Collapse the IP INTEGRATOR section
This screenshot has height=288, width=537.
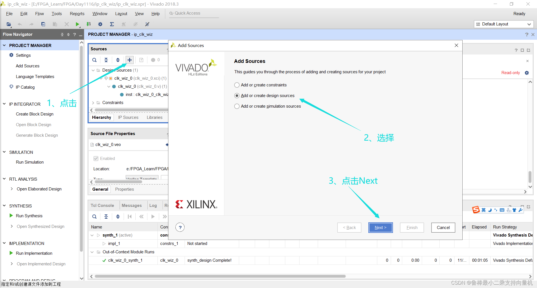click(x=4, y=104)
